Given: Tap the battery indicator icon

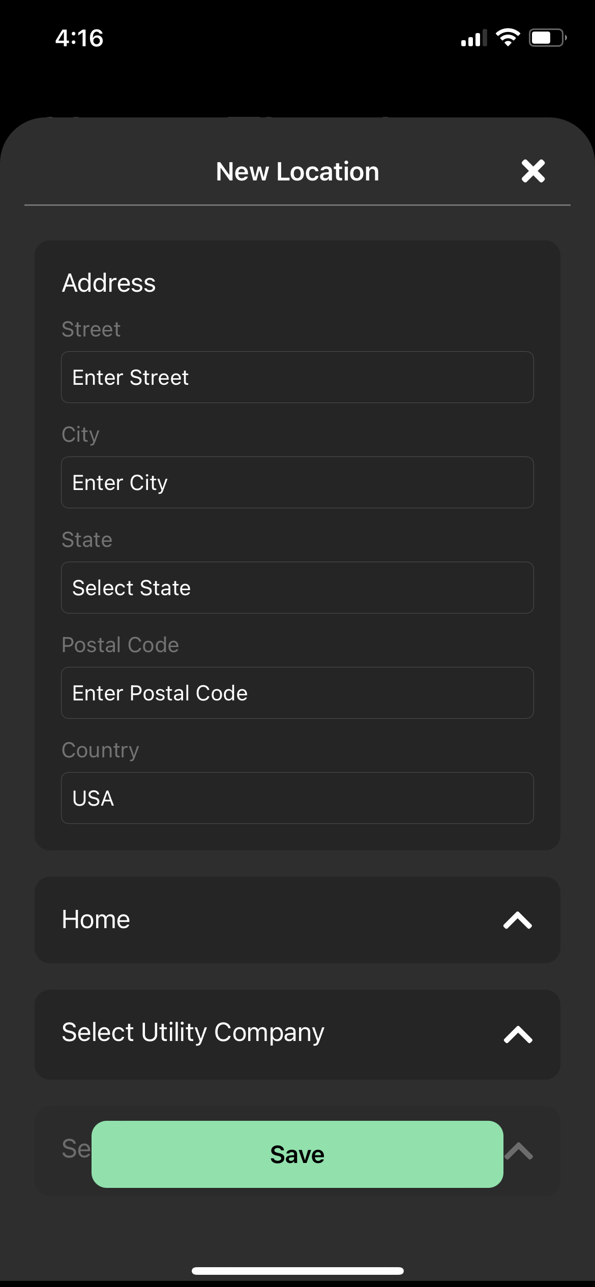Looking at the screenshot, I should pyautogui.click(x=548, y=38).
